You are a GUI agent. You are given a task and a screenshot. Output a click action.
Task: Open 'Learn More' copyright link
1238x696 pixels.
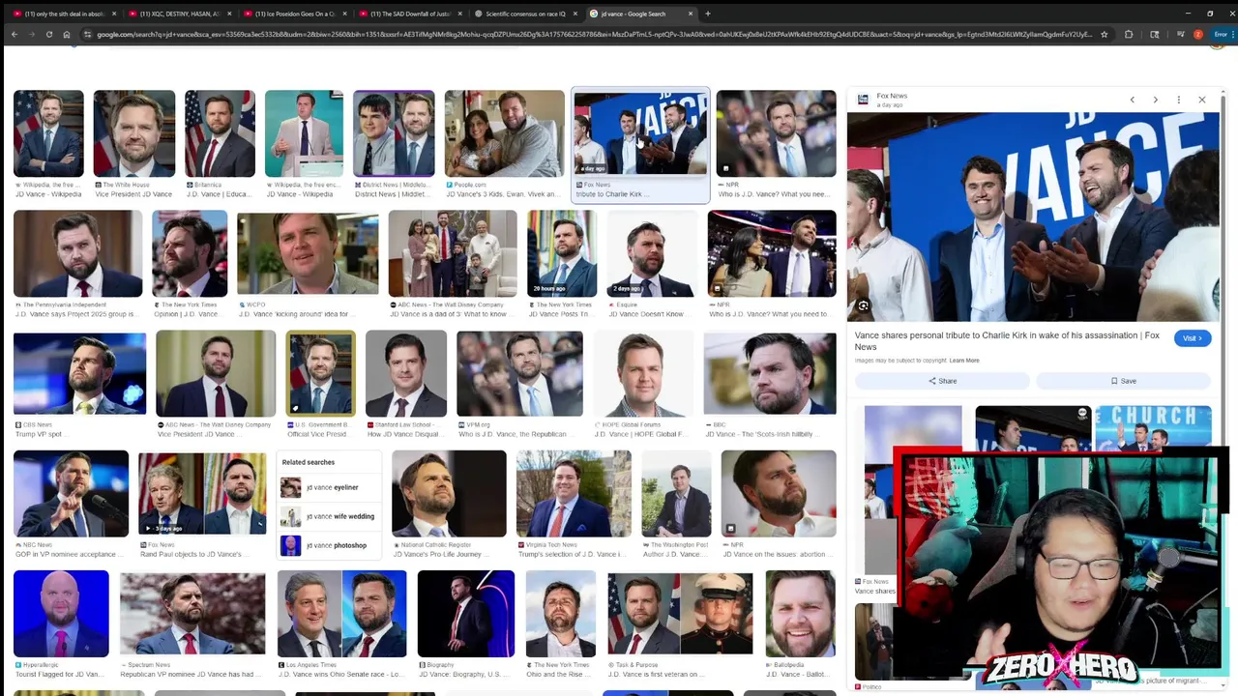pyautogui.click(x=964, y=361)
